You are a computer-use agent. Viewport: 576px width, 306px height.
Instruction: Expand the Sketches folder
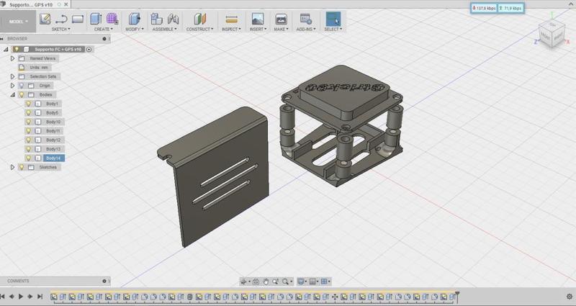pos(13,167)
